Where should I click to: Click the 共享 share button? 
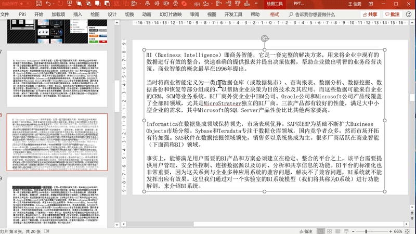click(x=370, y=15)
